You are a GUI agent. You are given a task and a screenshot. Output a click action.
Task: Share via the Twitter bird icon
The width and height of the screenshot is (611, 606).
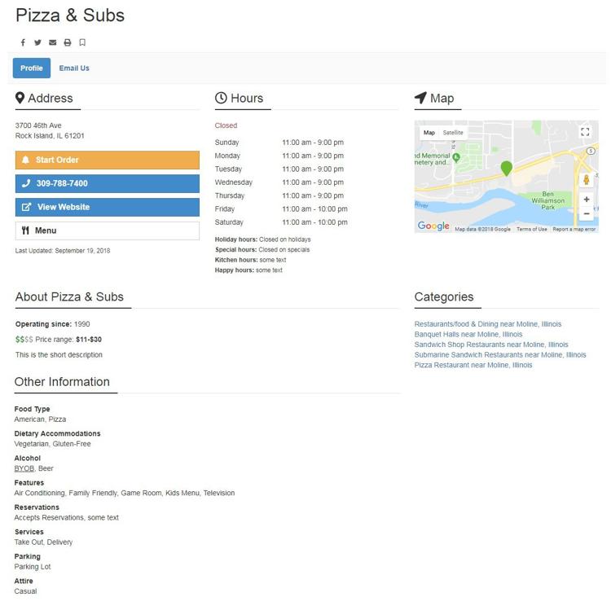pyautogui.click(x=37, y=42)
